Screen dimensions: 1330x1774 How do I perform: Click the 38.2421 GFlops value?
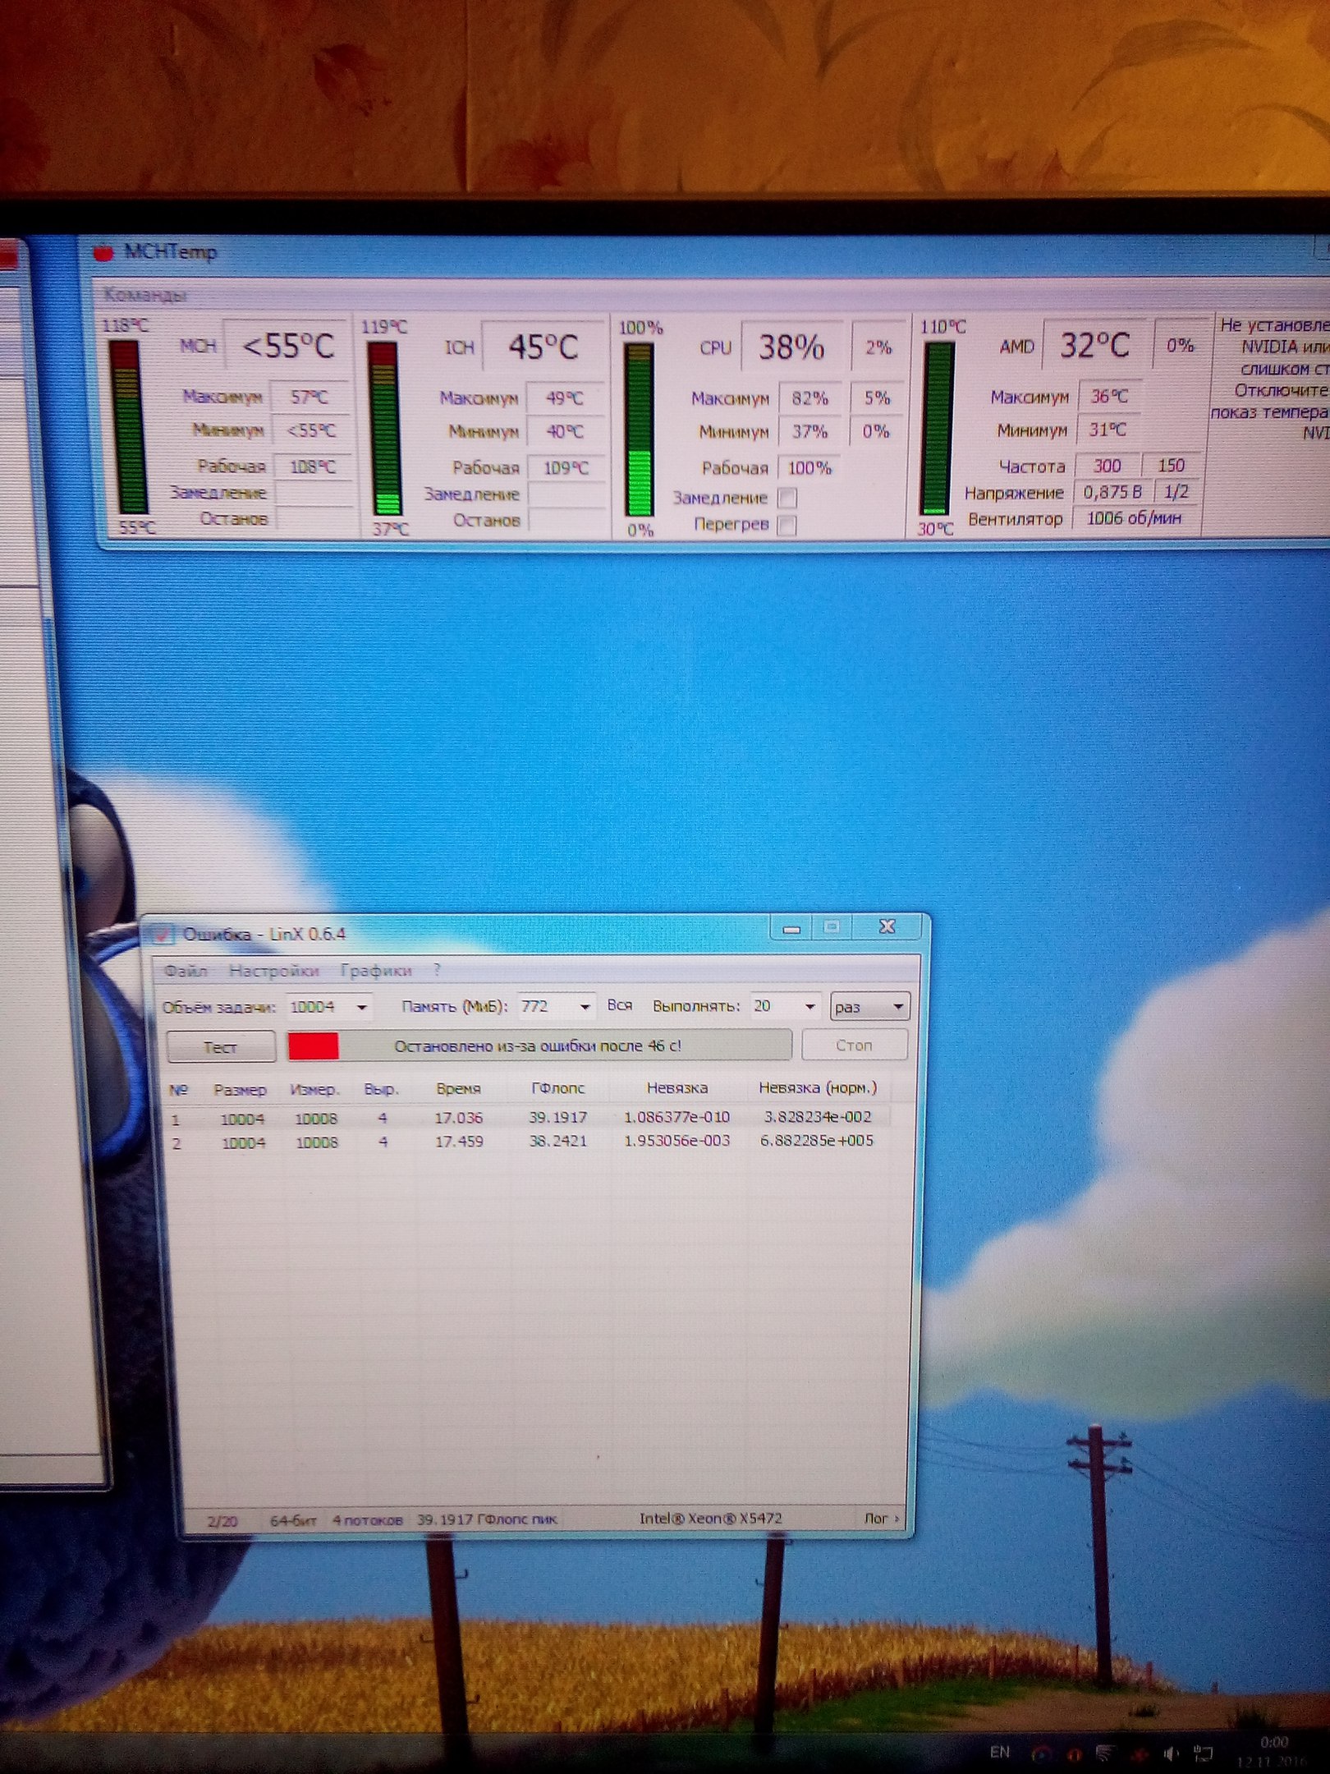tap(558, 1142)
